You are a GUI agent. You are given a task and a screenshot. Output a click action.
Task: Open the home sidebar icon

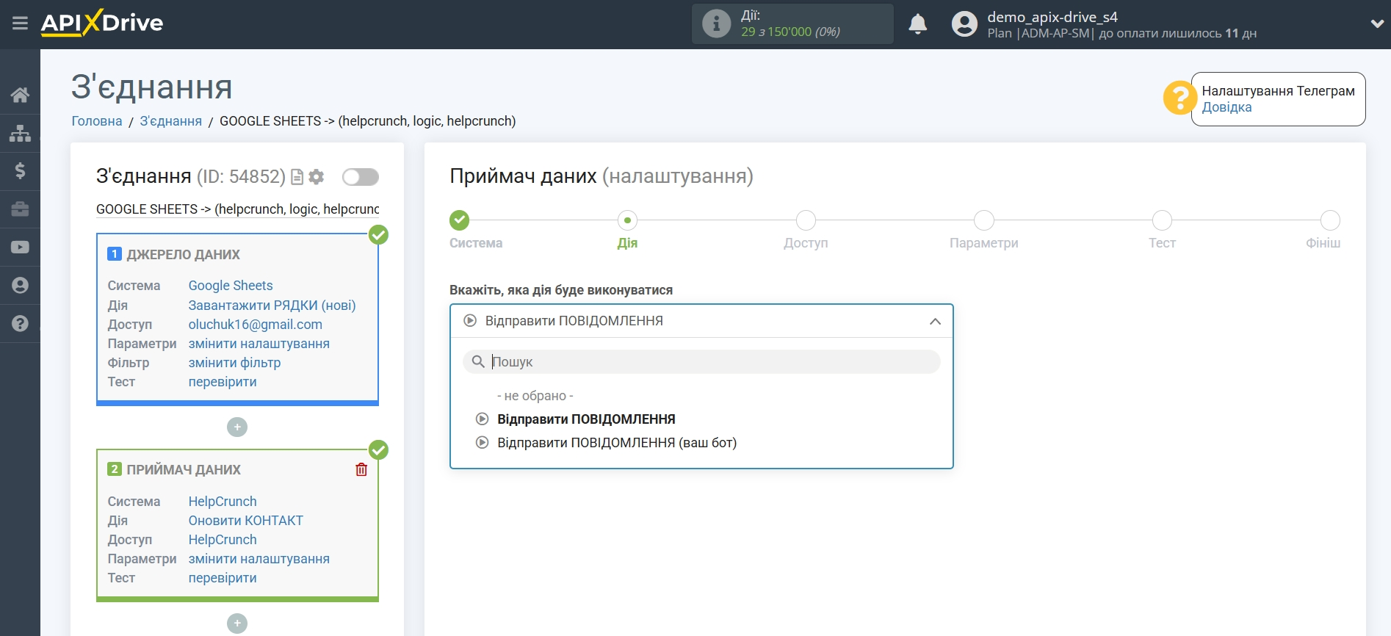20,95
